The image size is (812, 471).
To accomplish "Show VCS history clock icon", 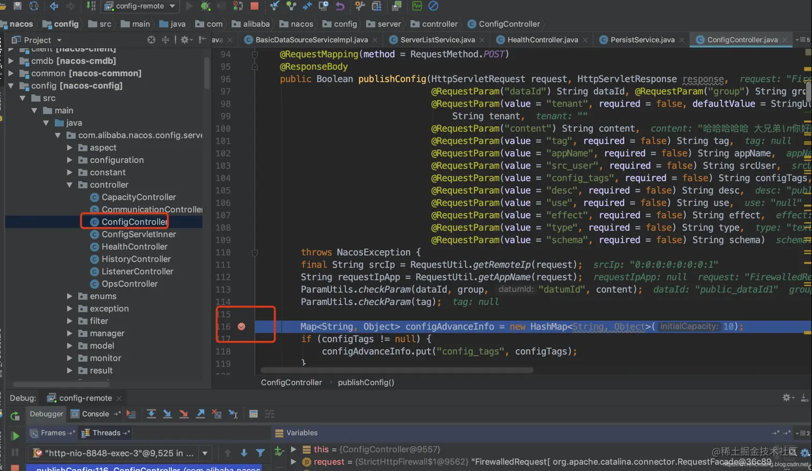I will click(x=323, y=6).
